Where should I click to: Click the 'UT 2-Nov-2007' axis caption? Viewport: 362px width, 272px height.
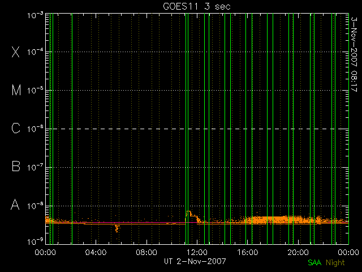(x=195, y=261)
